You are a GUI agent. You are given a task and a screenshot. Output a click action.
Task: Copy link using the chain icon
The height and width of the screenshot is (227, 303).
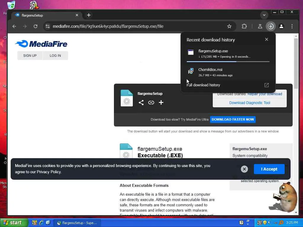(151, 103)
